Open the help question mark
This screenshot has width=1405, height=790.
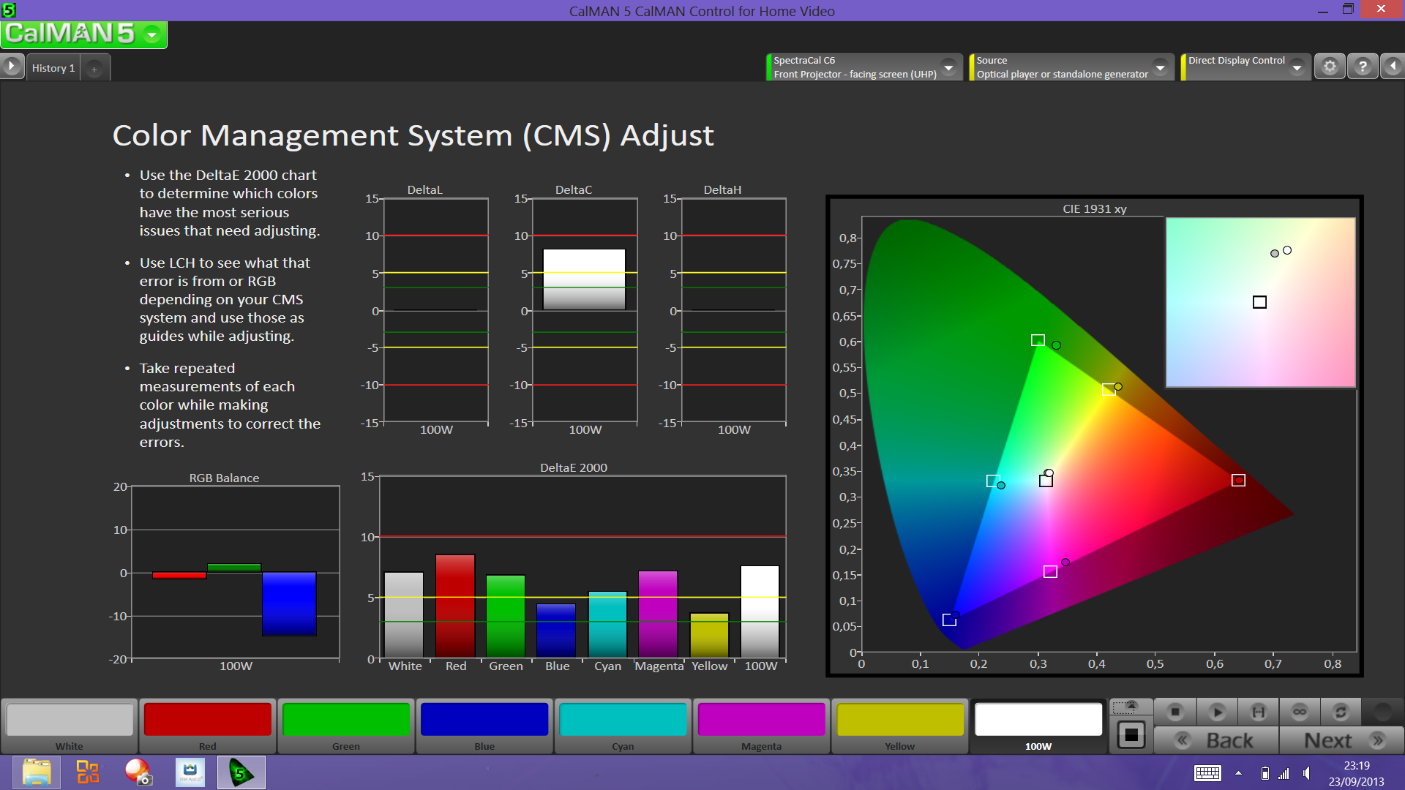(x=1362, y=67)
